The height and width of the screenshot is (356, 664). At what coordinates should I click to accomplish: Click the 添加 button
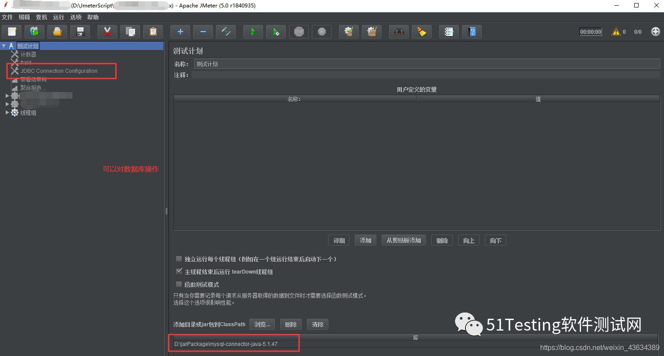pyautogui.click(x=365, y=240)
